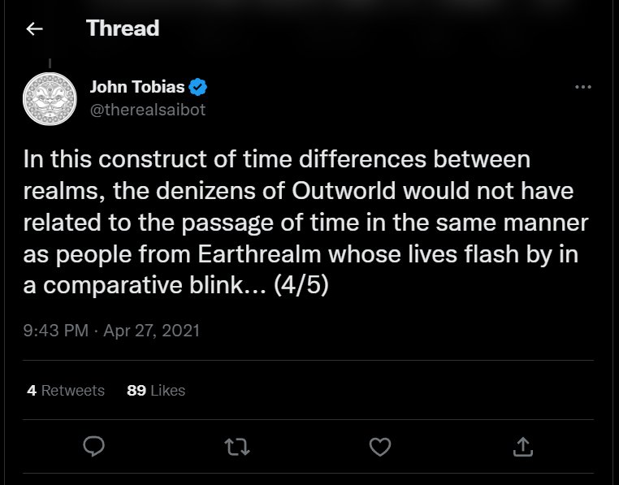Click the blue verified badge
This screenshot has height=485, width=619.
pos(197,87)
